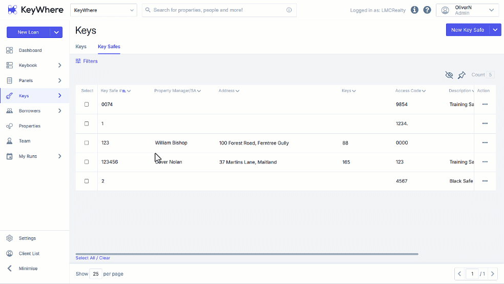This screenshot has height=284, width=504.
Task: Click the KeyWhere logo icon
Action: click(12, 10)
